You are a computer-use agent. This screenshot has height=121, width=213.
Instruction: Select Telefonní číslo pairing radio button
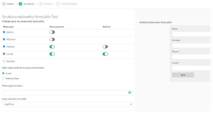[3, 78]
